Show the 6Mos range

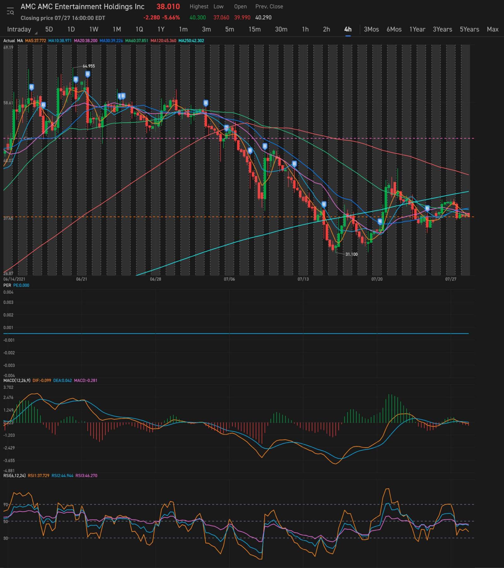click(394, 29)
